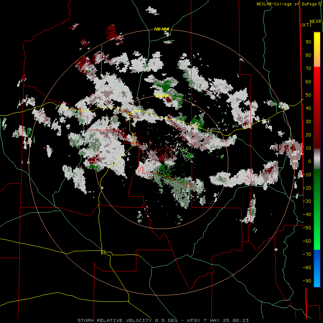This screenshot has height=323, width=323.
Task: Click the 30 value on velocity scale
Action: point(308,122)
